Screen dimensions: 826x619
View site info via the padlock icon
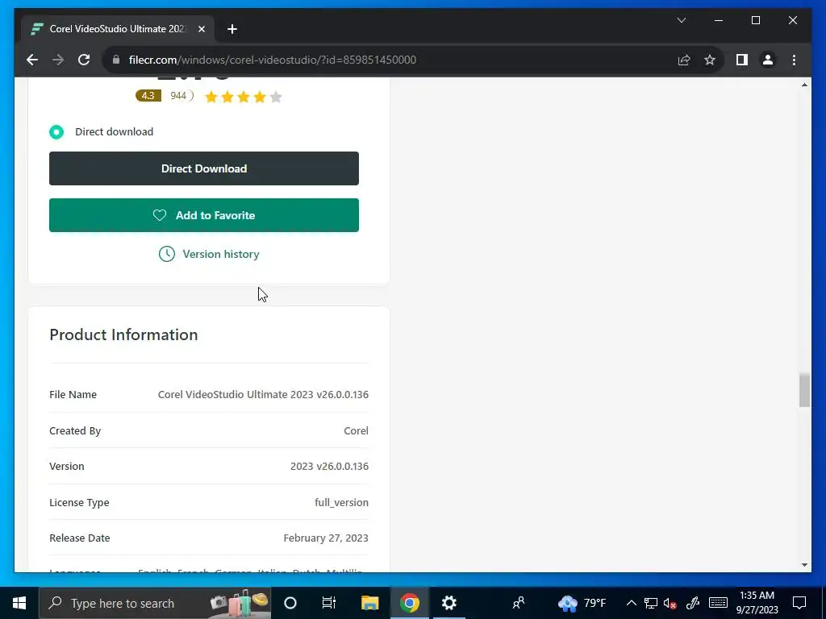pos(116,60)
